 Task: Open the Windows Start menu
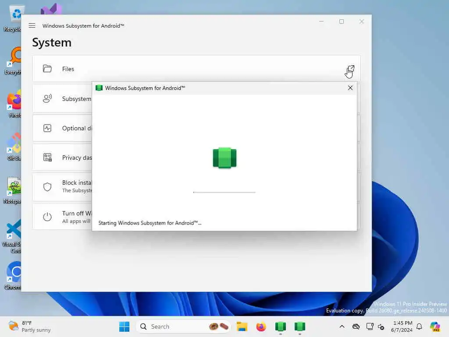(x=124, y=326)
